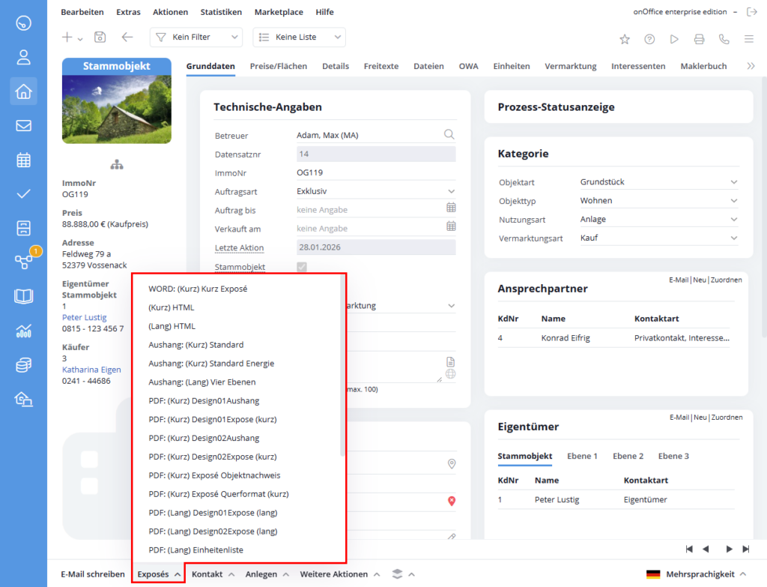
Task: Click the object hierarchy icon below photo
Action: 116,165
